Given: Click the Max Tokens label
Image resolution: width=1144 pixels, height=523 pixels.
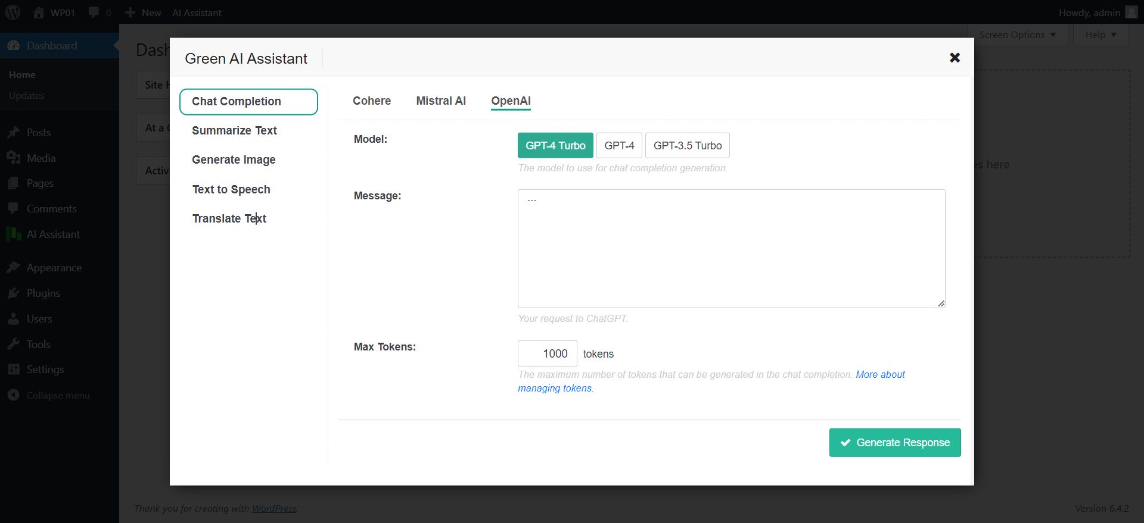Looking at the screenshot, I should [385, 347].
